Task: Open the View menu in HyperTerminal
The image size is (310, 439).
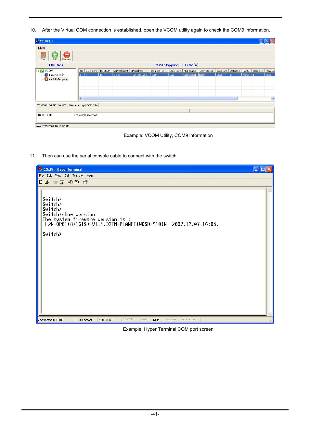Action: 58,176
